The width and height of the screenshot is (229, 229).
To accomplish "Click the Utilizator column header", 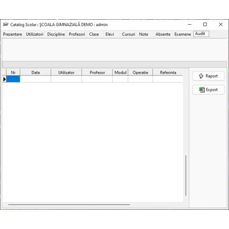I will click(66, 72).
